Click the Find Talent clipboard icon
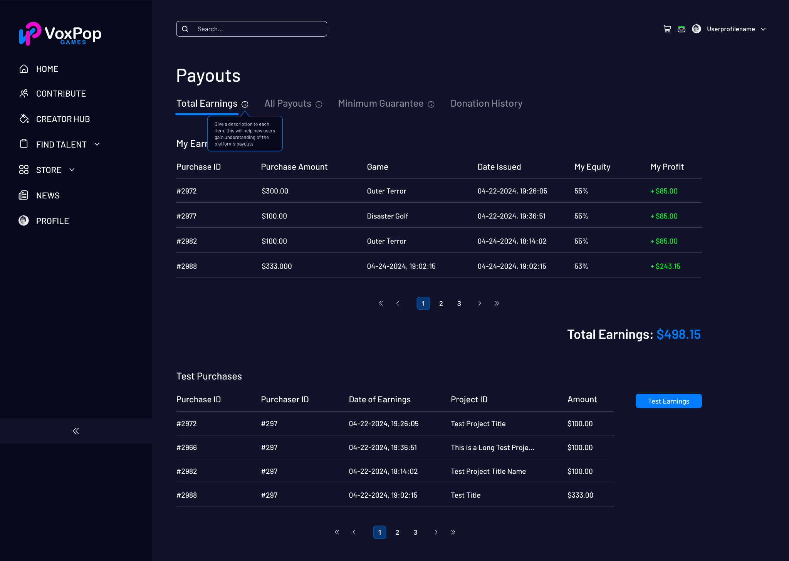 click(x=24, y=144)
